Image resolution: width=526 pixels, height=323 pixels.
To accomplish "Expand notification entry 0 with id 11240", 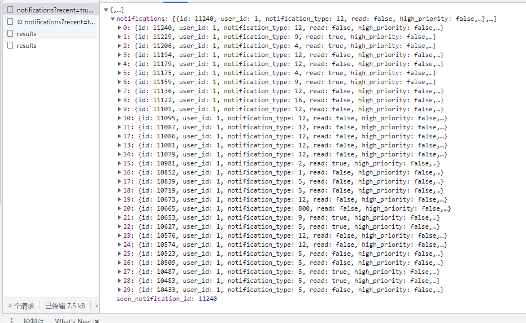I will click(x=119, y=28).
